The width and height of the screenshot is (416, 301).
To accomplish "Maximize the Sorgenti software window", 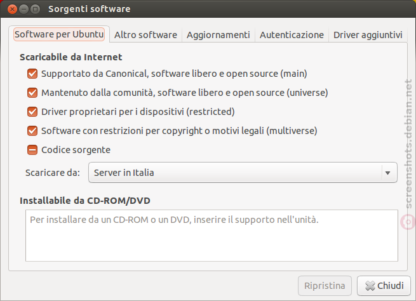I will tap(35, 10).
